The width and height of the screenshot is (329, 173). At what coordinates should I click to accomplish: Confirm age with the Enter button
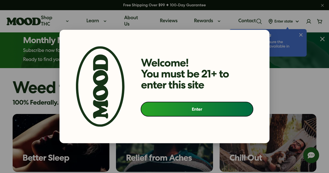pos(197,109)
